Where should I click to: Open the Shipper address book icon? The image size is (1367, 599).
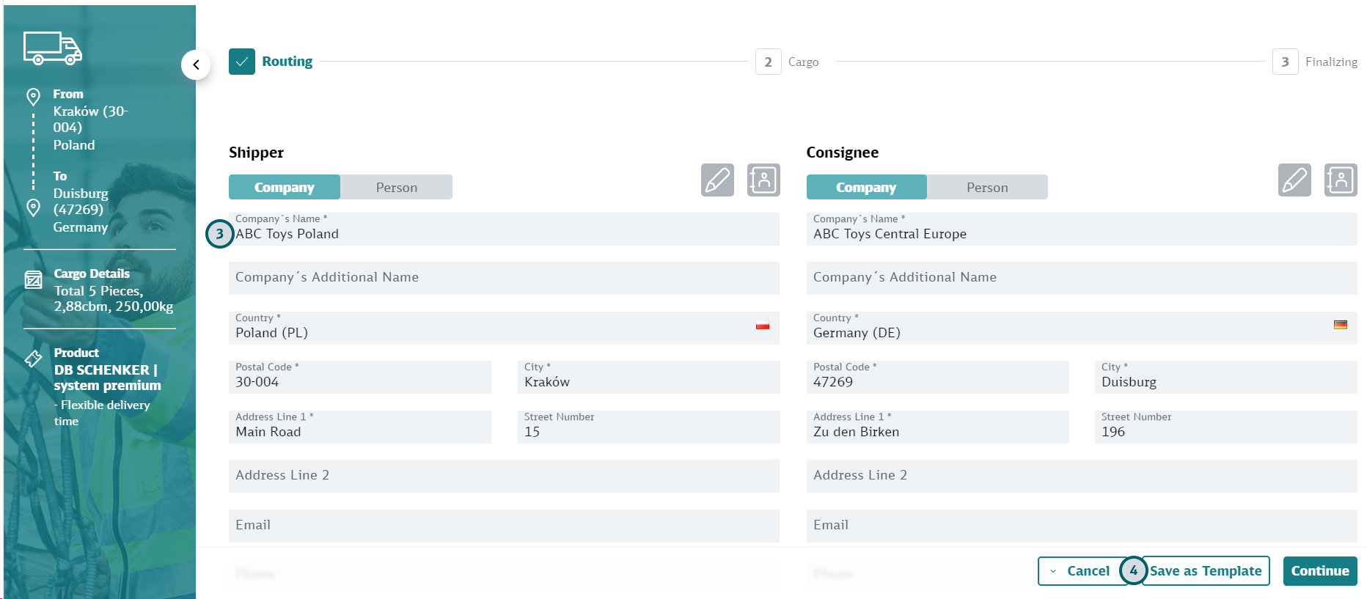763,180
